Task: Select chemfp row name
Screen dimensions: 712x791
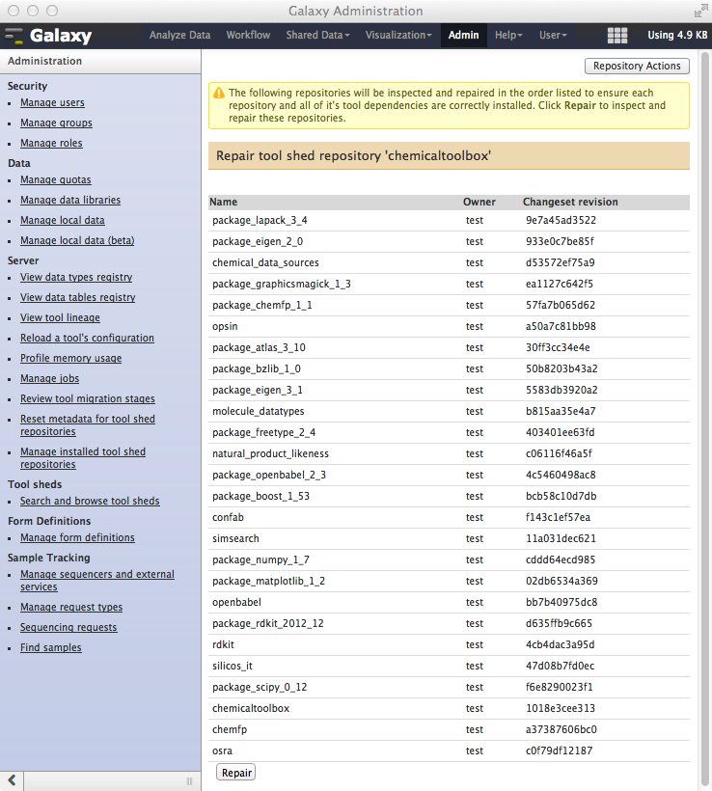Action: point(229,729)
